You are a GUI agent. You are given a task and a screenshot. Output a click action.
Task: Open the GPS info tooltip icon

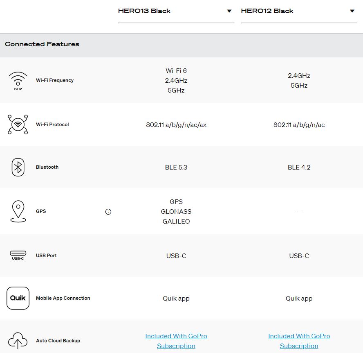click(108, 212)
